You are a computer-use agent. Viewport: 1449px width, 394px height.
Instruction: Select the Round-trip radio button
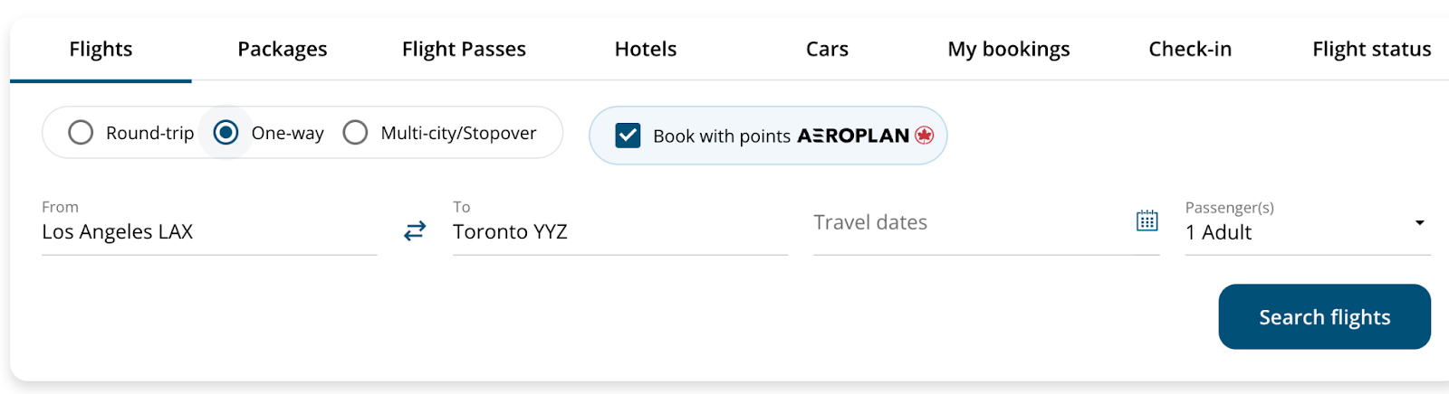point(81,133)
